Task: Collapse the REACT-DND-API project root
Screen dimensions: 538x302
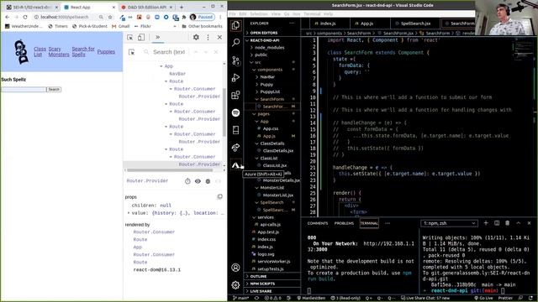Action: coord(265,40)
